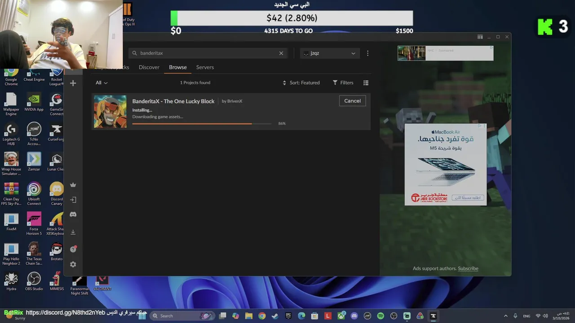Open MIMESIS desktop icon
The width and height of the screenshot is (575, 323).
point(57,281)
